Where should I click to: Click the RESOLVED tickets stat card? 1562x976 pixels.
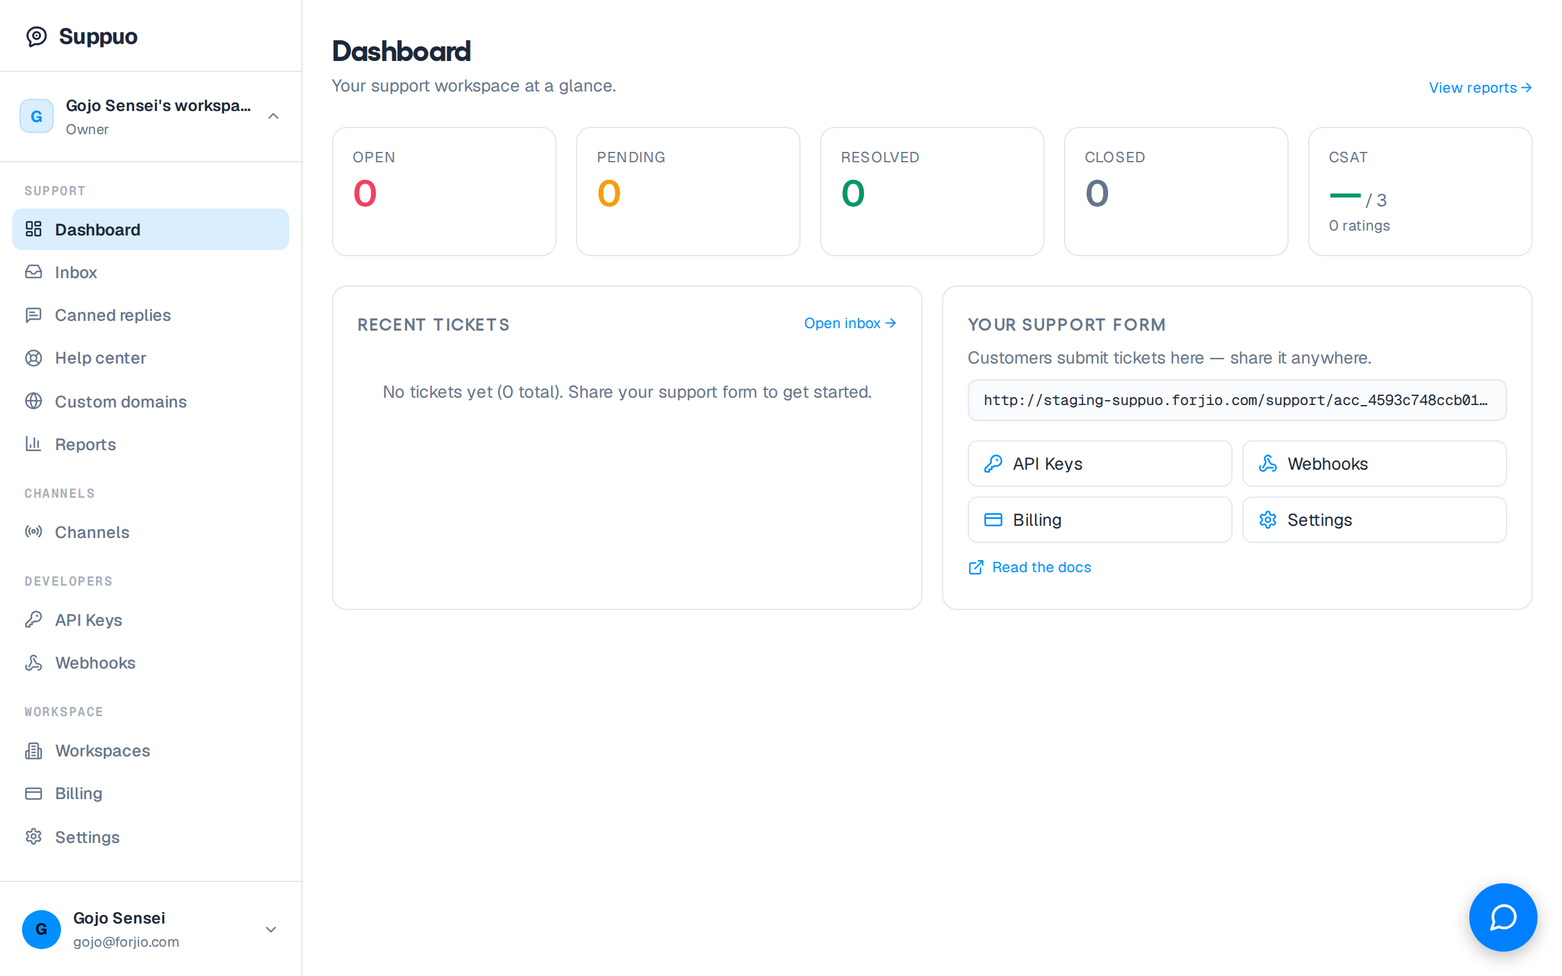coord(932,192)
